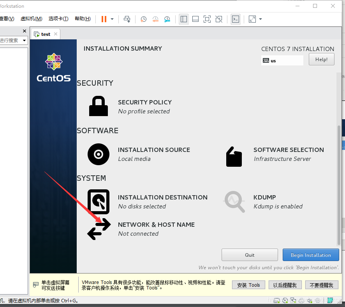
Task: Click the stretch guest display icon
Action: (x=252, y=19)
